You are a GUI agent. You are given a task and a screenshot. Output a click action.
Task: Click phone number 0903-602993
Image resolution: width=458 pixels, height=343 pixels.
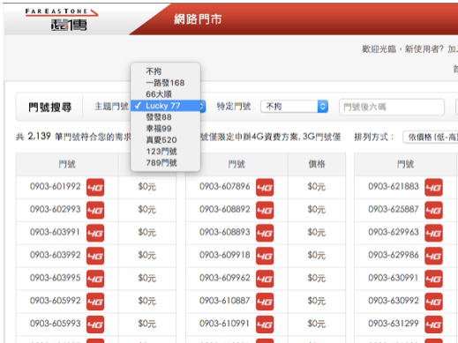coord(55,209)
